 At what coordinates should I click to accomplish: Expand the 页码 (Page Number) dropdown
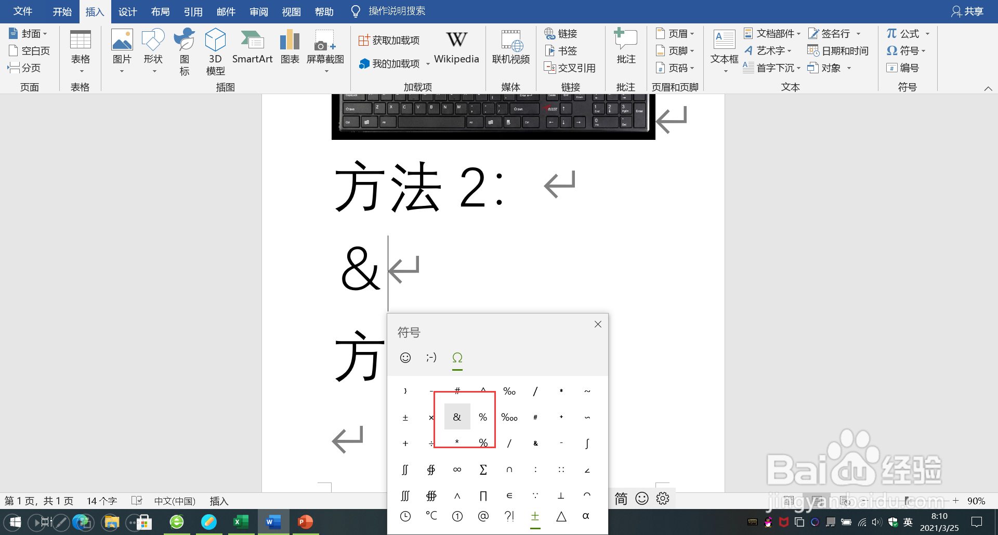(x=691, y=68)
